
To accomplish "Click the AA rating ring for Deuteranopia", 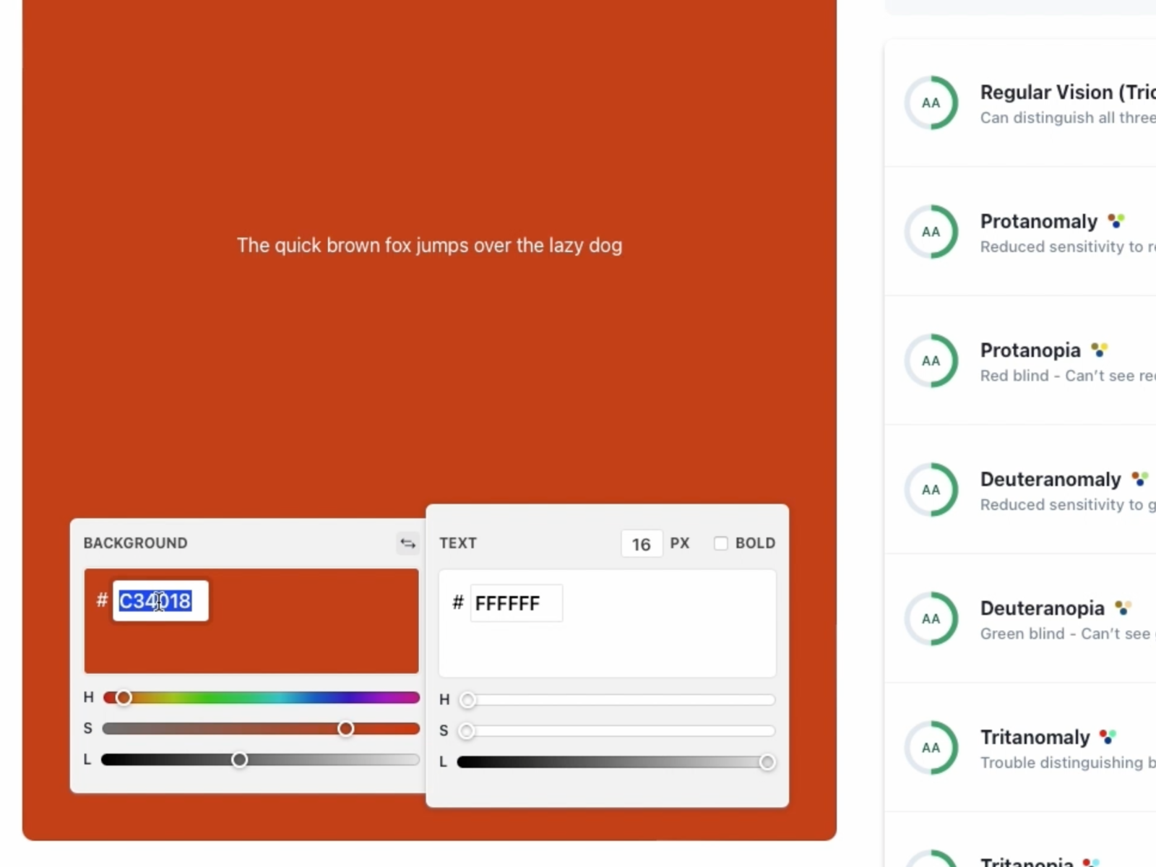I will [x=931, y=618].
